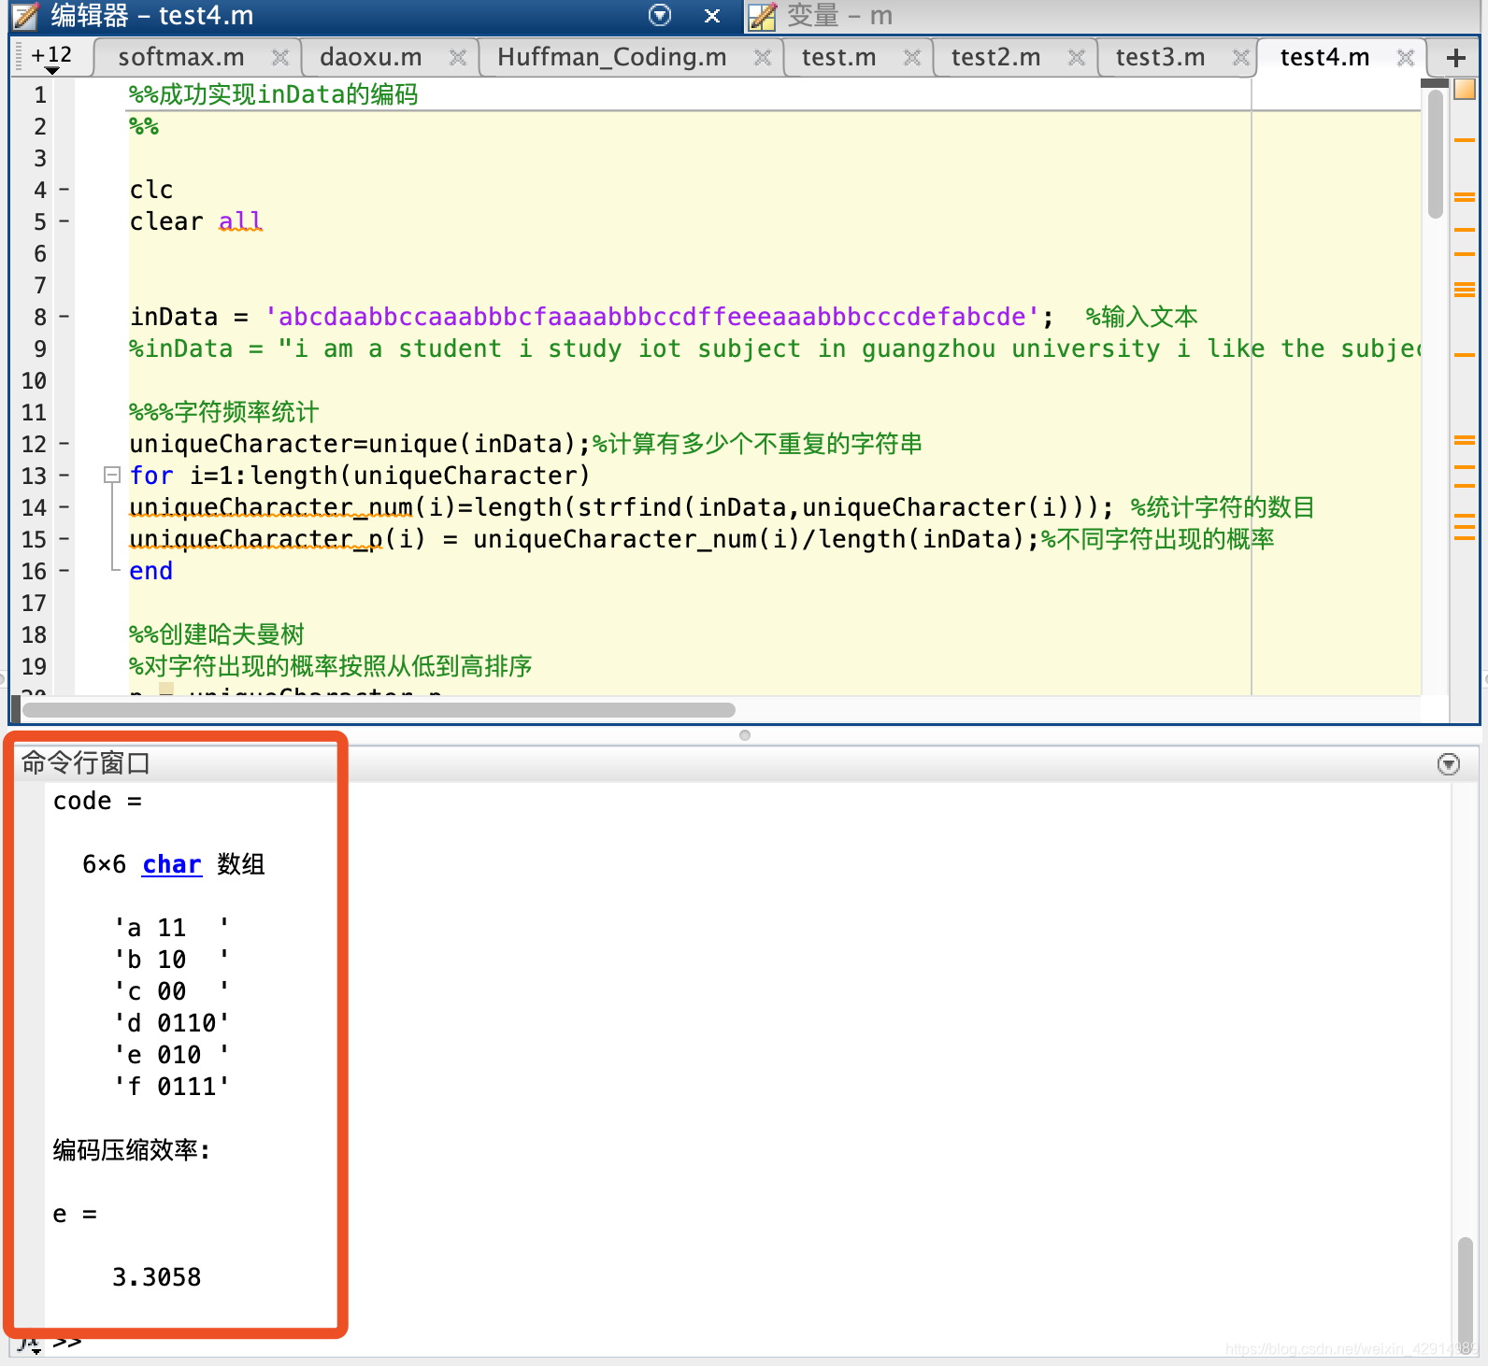
Task: Close the editor panel
Action: pos(712,16)
